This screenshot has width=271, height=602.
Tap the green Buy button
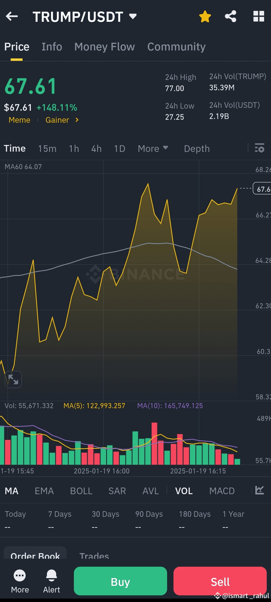point(120,581)
